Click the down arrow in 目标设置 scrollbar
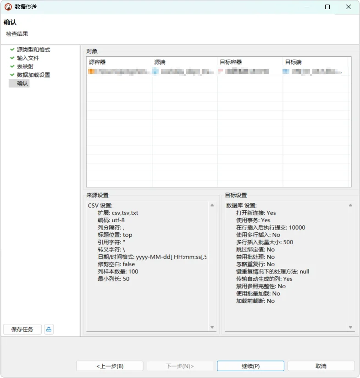 [x=350, y=327]
